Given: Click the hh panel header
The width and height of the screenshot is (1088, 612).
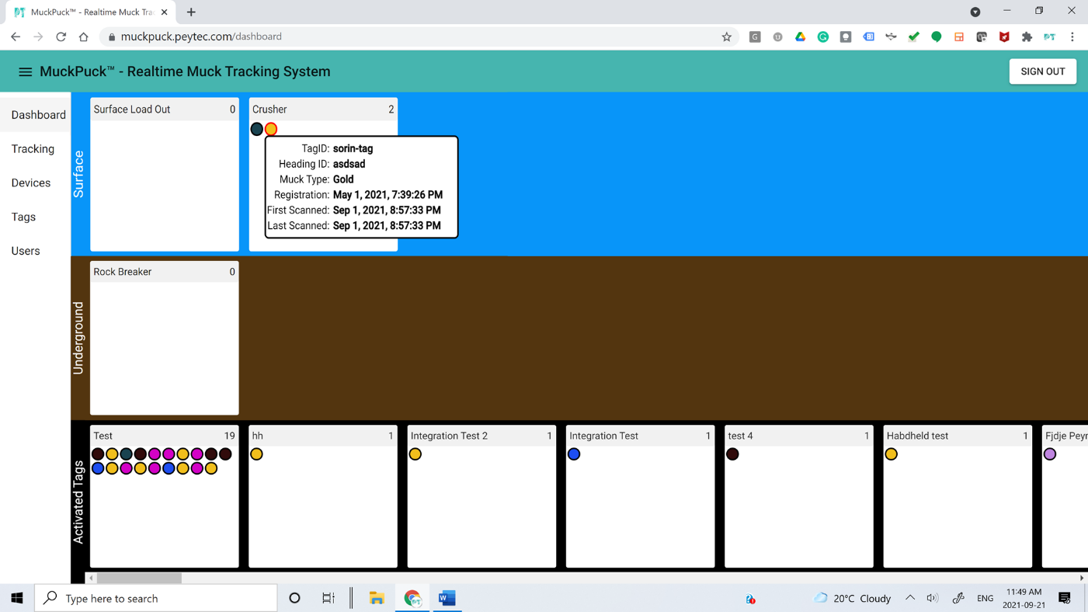Looking at the screenshot, I should (x=323, y=436).
